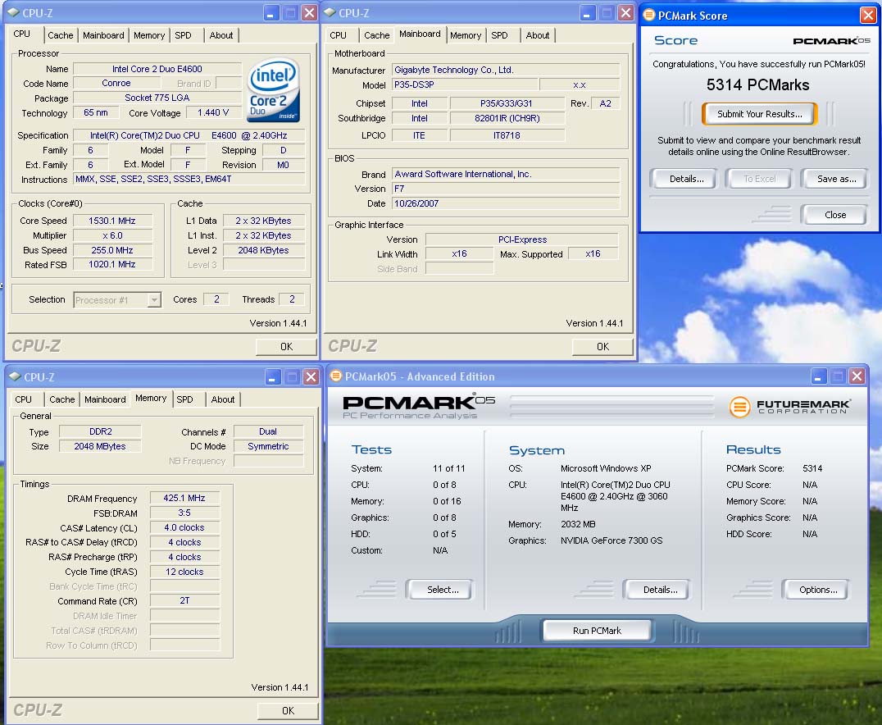Click the Core Voltage value 1.440 V
882x725 pixels.
pos(213,112)
